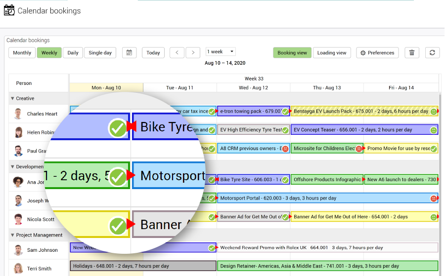Click green check on e-tron towing pack
Image resolution: width=445 pixels, height=276 pixels.
285,112
